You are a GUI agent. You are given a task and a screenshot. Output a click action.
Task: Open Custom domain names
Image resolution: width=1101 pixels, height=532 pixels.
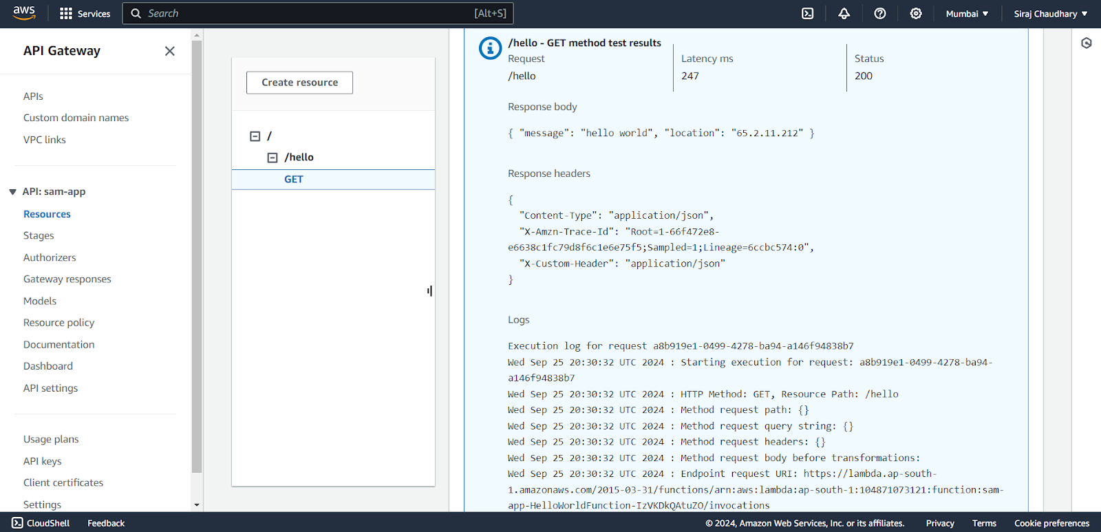(x=76, y=118)
